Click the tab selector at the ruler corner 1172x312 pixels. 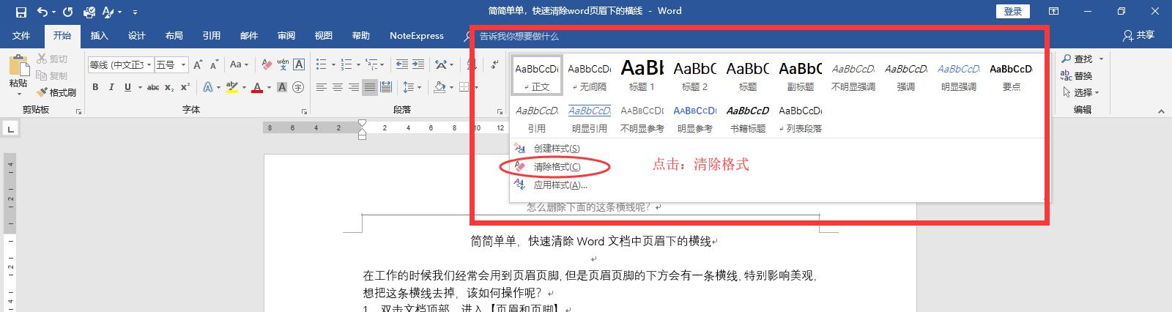point(10,129)
